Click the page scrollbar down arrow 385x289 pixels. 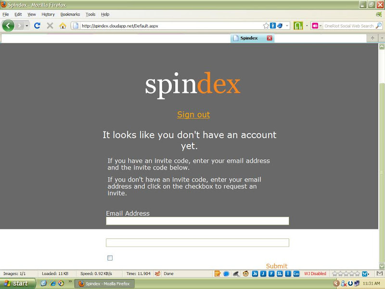point(382,266)
